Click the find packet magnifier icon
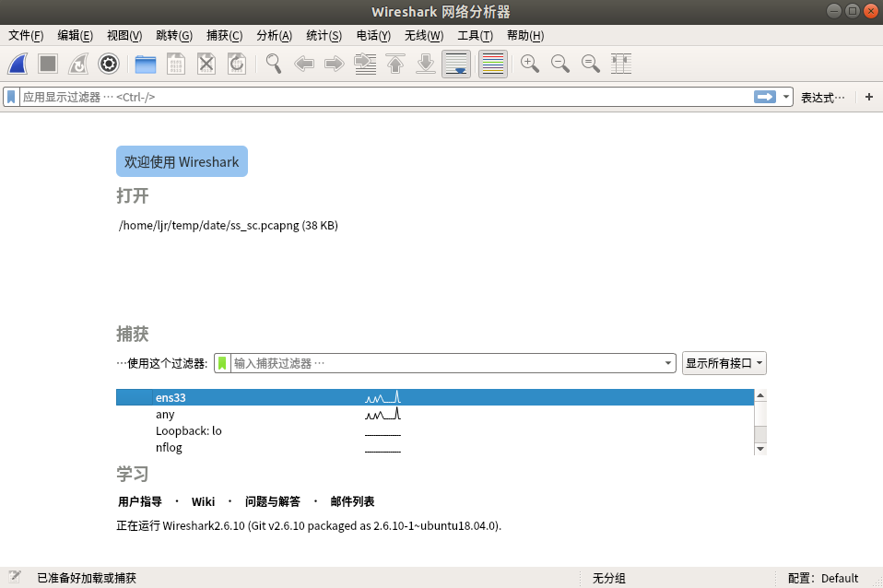Viewport: 883px width, 588px height. pyautogui.click(x=274, y=64)
